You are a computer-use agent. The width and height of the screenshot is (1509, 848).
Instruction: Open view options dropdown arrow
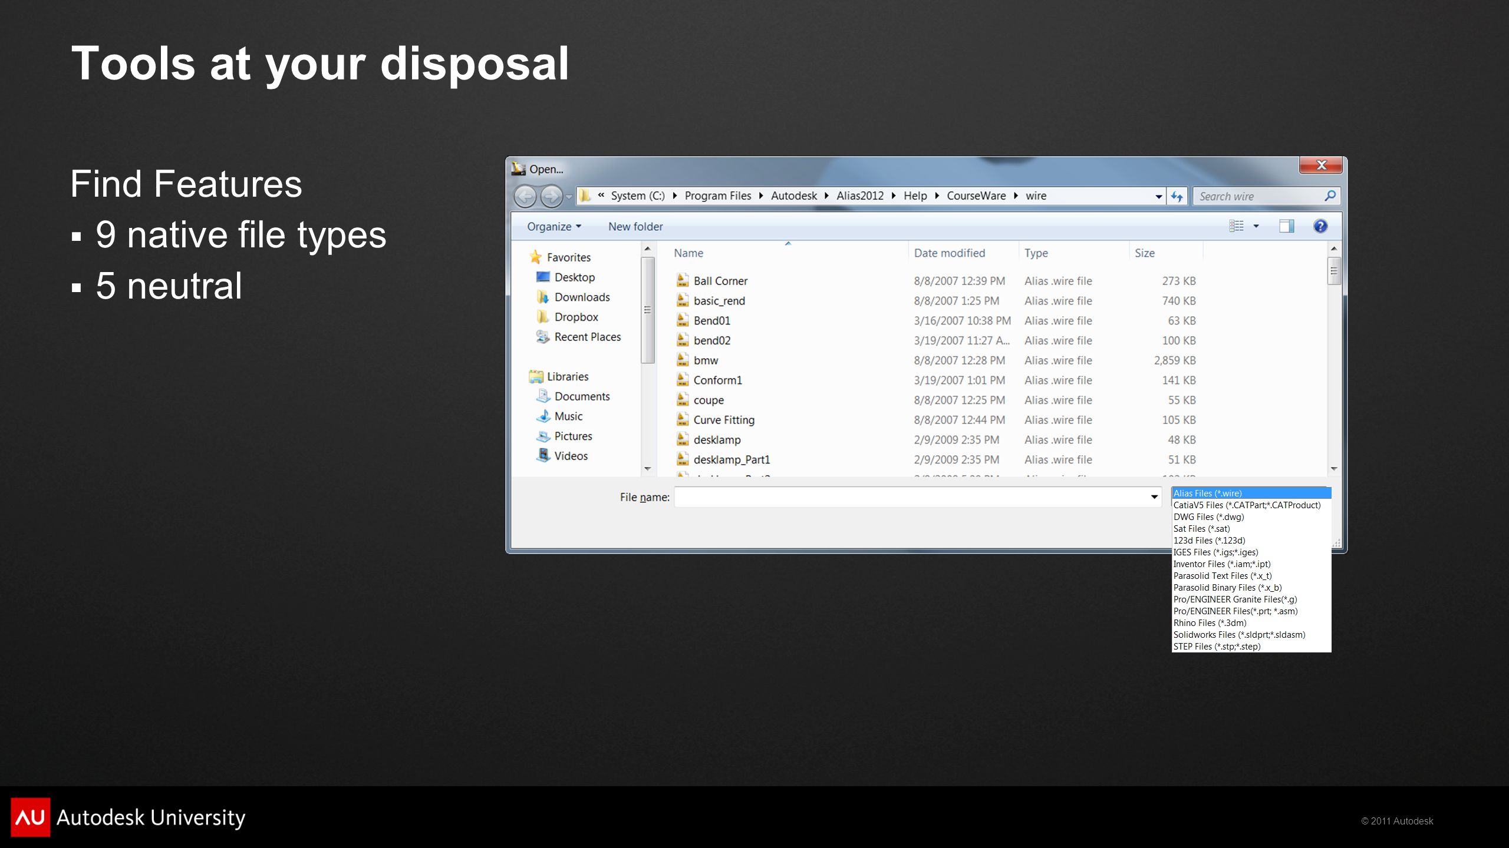1256,226
